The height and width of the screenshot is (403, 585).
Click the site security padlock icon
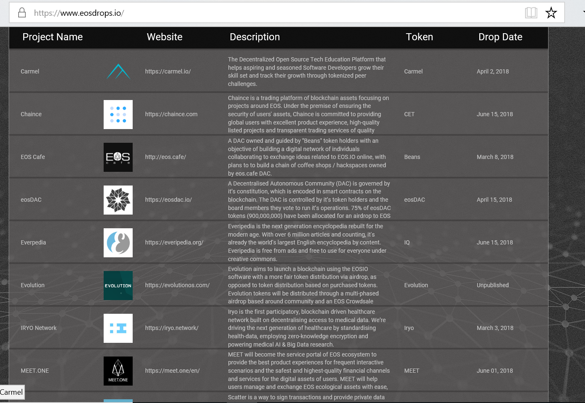tap(22, 13)
